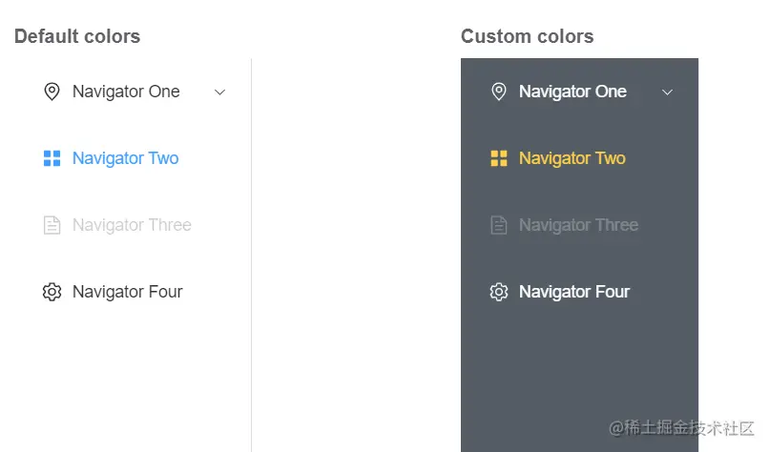Click grayed document icon in default menu

[x=52, y=225]
